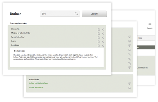Select the Brann row

click(57, 41)
